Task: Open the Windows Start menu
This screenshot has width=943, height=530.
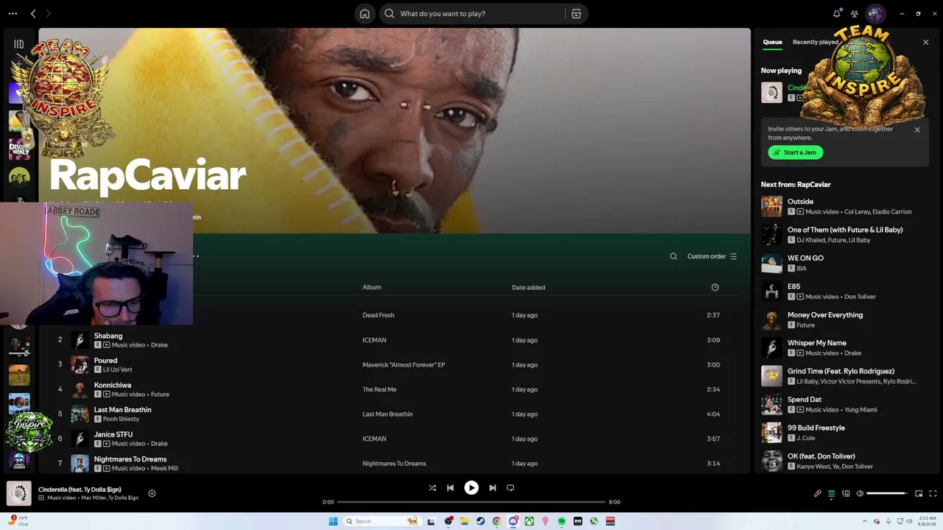Action: coord(333,521)
